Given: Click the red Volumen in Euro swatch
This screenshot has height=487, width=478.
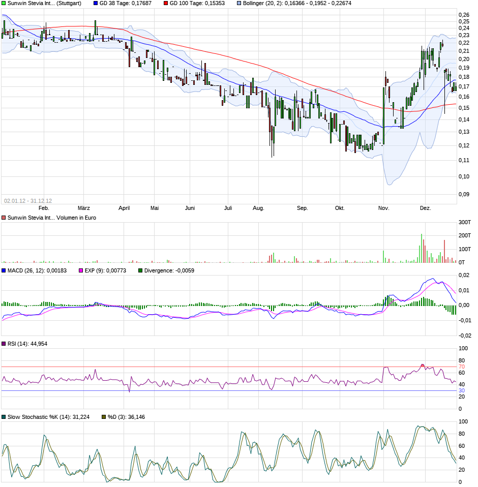Looking at the screenshot, I should [x=4, y=218].
